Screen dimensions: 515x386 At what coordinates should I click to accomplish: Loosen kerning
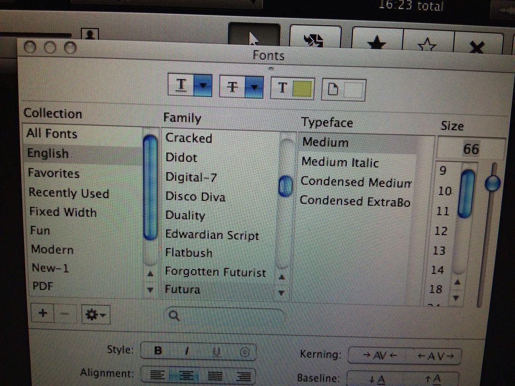(x=436, y=356)
